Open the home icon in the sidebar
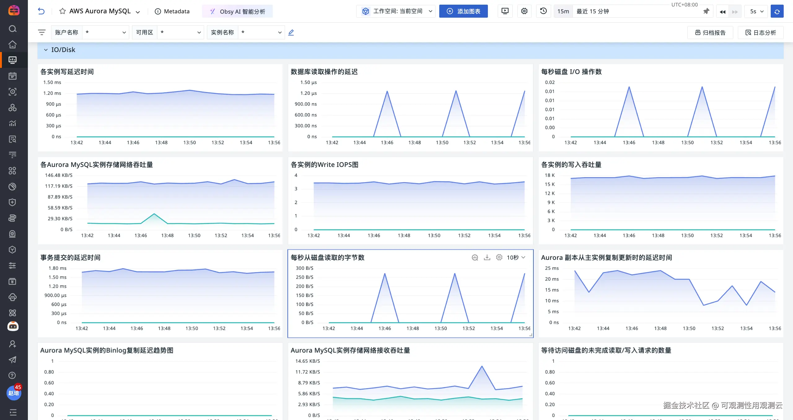The image size is (793, 420). tap(12, 44)
